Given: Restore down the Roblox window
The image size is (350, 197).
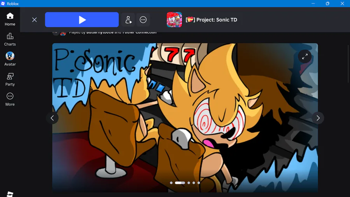Looking at the screenshot, I should [x=327, y=4].
